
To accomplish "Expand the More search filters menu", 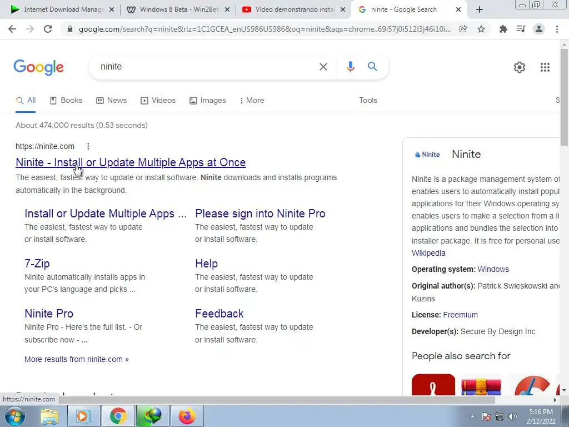I will pyautogui.click(x=252, y=100).
